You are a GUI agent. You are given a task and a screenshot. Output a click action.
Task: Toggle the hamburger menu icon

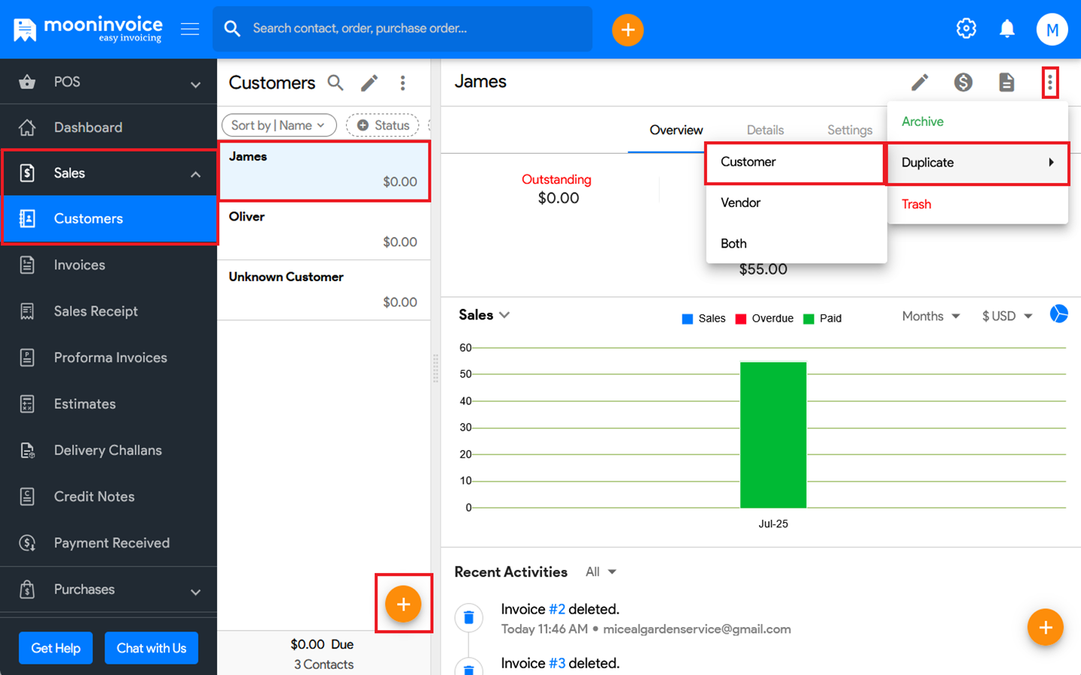click(190, 29)
